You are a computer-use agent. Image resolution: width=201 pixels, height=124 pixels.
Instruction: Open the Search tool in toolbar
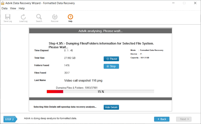tap(39, 18)
